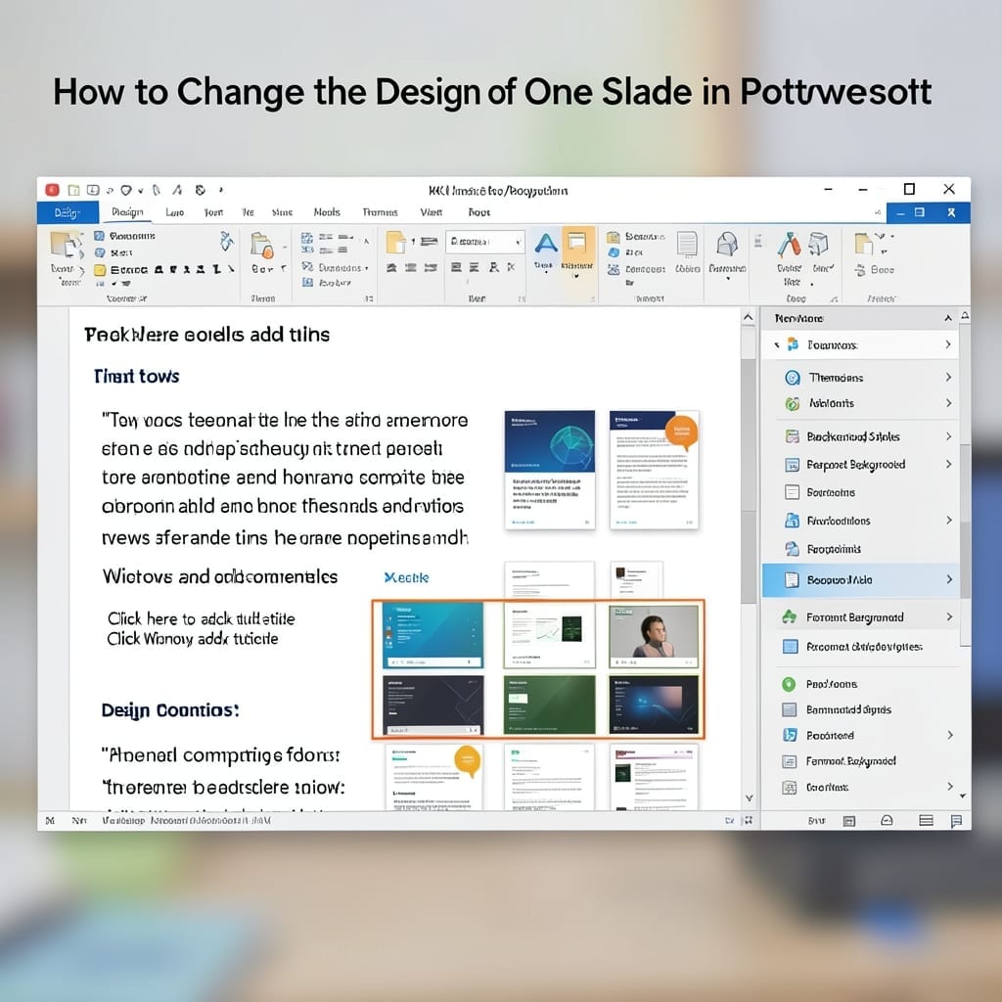Select the dark blue and pink design thumbnail
The image size is (1002, 1002).
point(654,705)
